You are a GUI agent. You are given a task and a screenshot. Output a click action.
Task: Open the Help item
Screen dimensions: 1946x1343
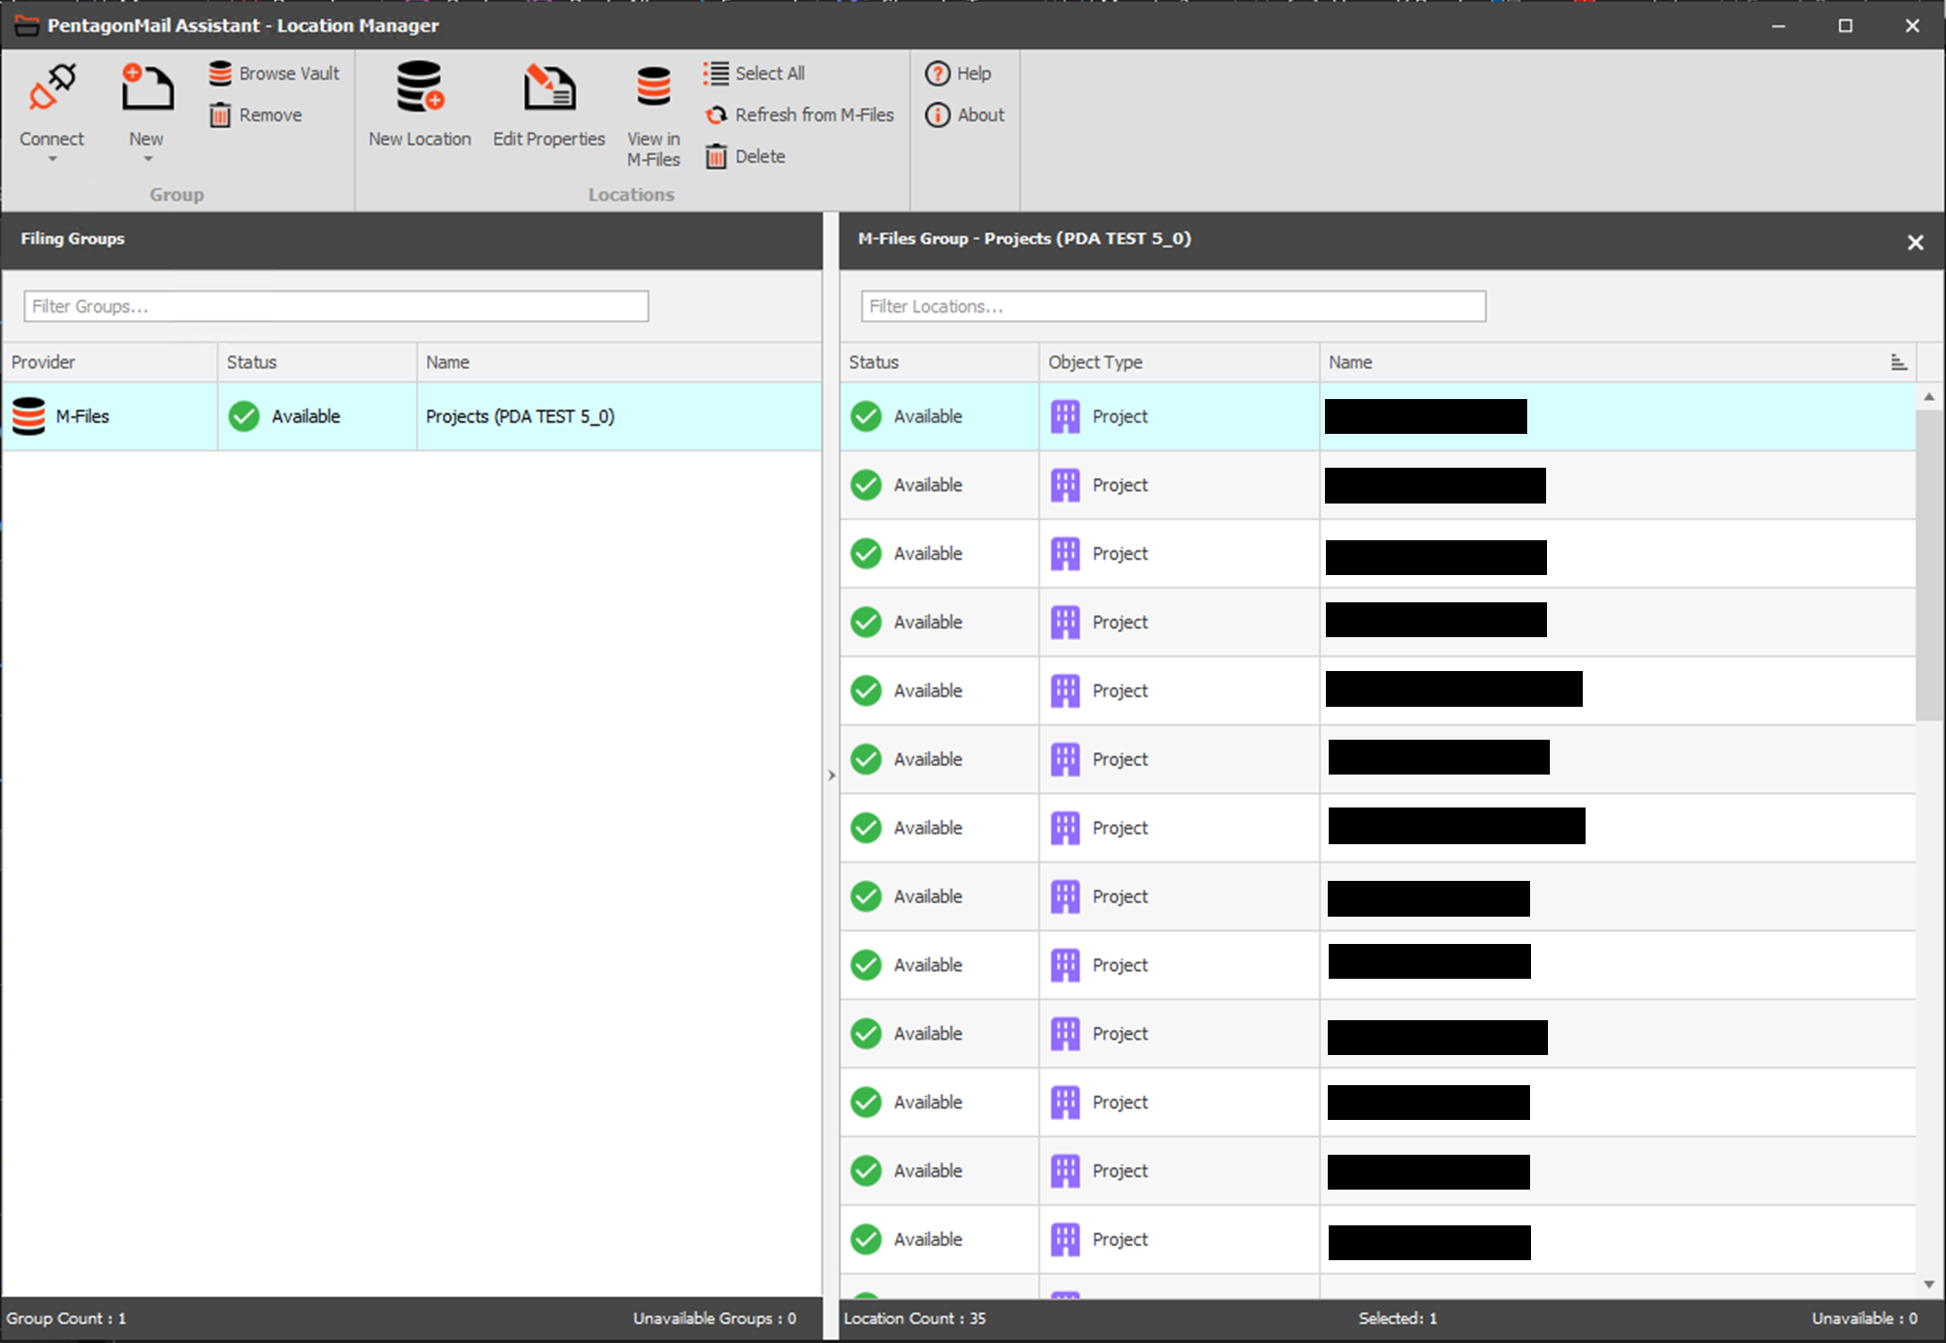[959, 73]
